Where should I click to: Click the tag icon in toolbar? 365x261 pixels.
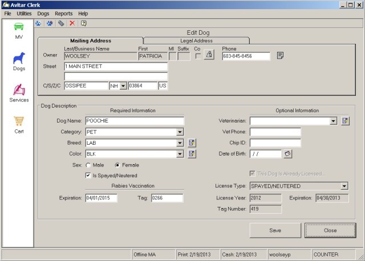[x=60, y=23]
